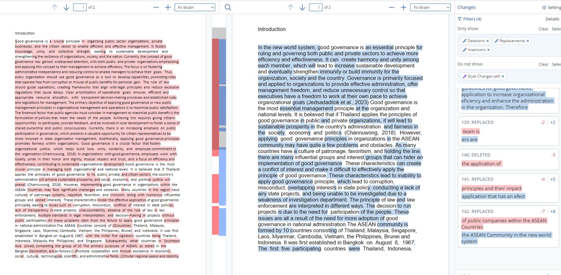Open search with magnifier icon
The width and height of the screenshot is (561, 275).
[228, 7]
